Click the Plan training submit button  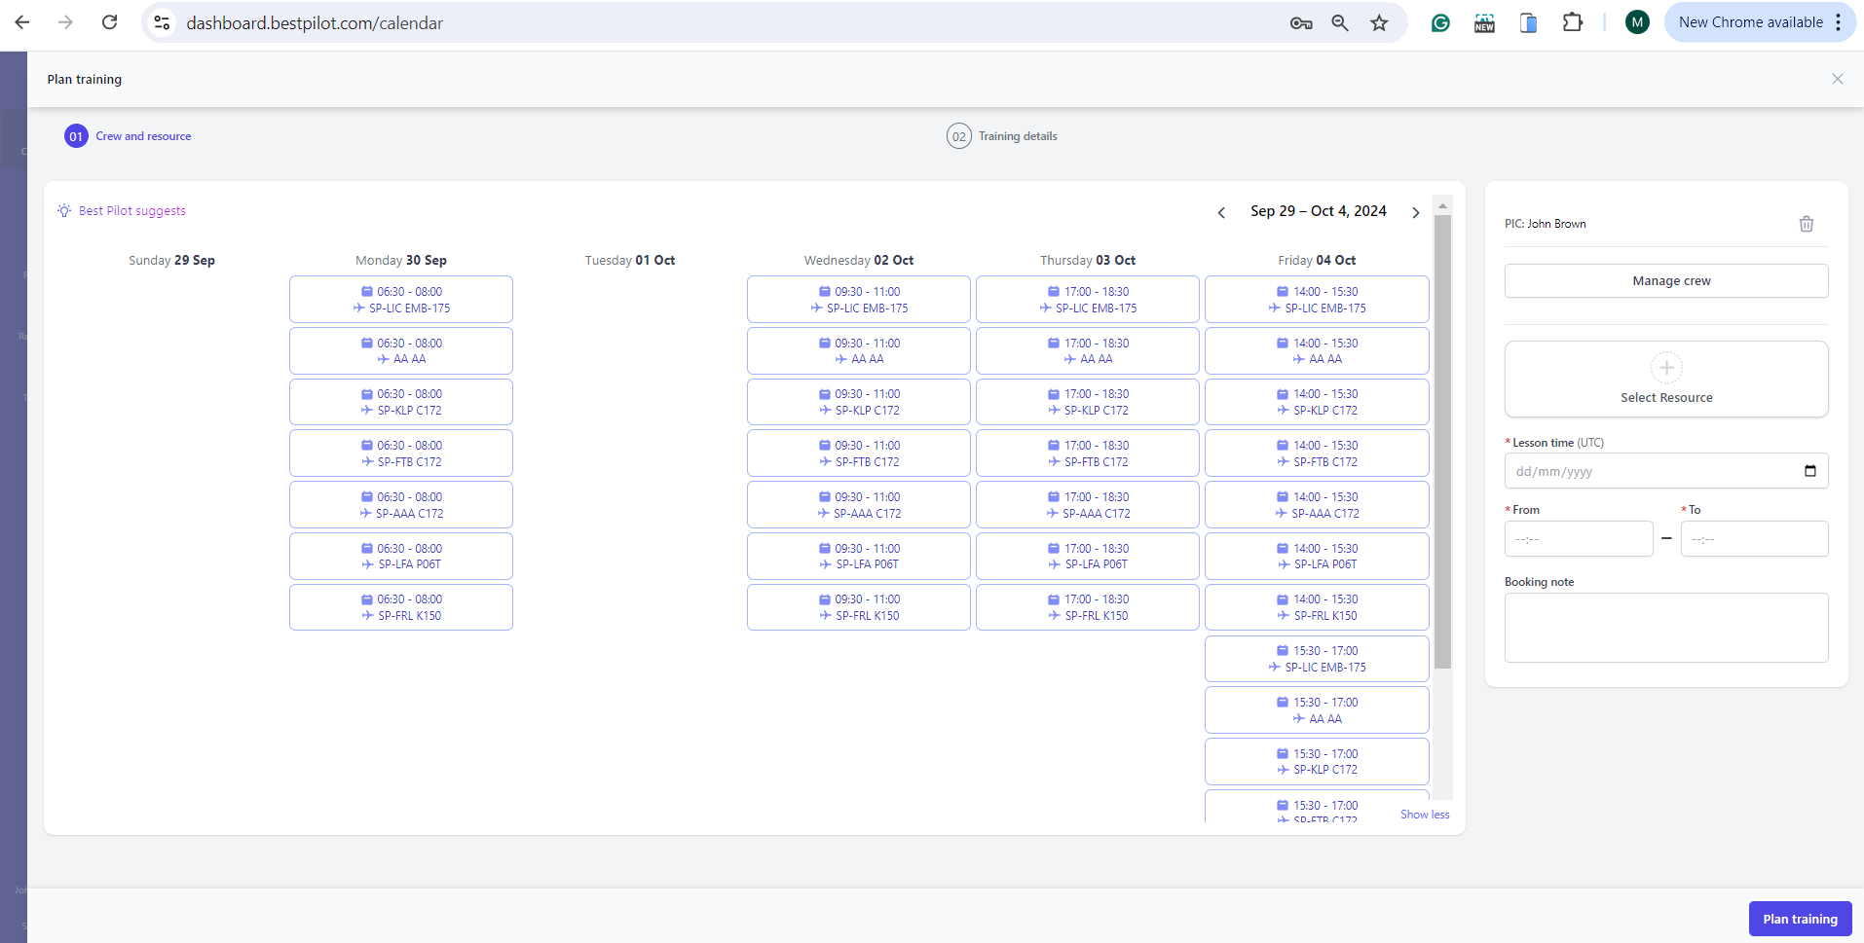(x=1800, y=919)
